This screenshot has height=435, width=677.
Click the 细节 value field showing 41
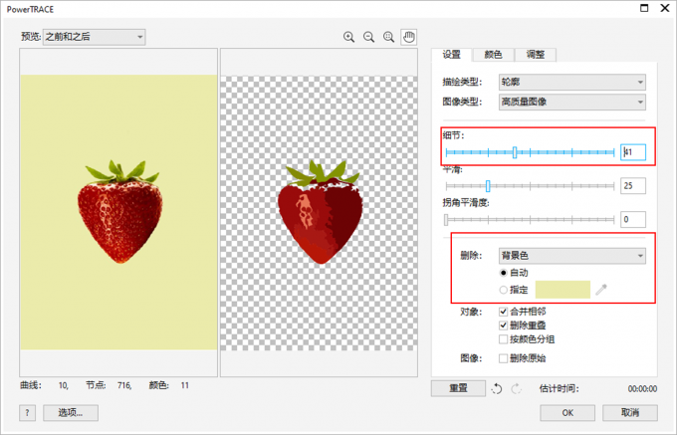(x=633, y=152)
